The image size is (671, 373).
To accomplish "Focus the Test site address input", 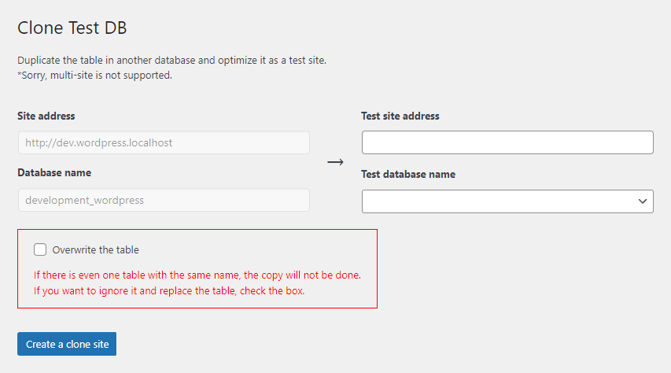I will tap(507, 142).
